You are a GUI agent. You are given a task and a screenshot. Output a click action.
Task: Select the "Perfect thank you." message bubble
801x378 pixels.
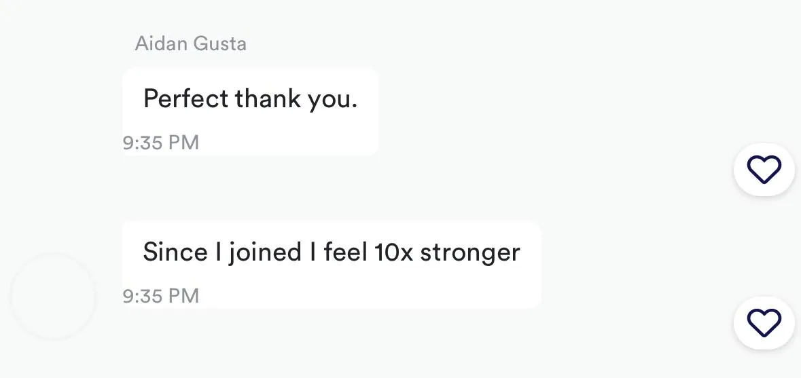point(250,111)
